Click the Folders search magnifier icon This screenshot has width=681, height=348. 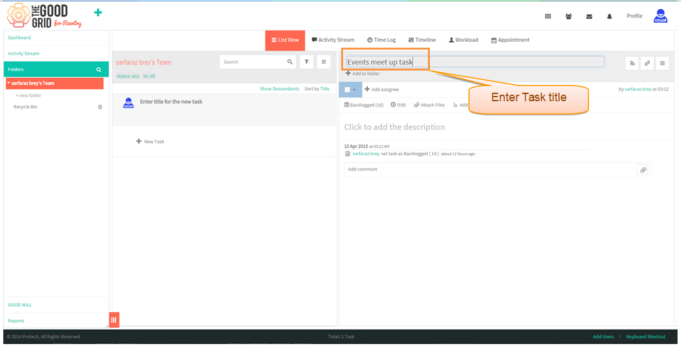98,69
